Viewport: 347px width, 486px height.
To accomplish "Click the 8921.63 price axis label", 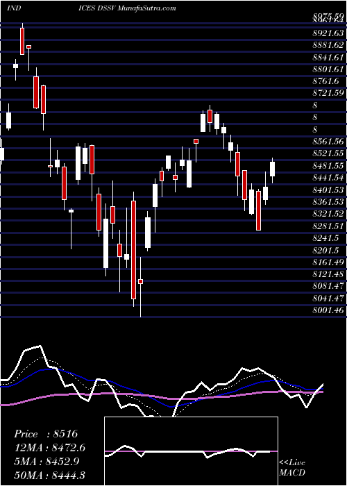I will tap(329, 33).
